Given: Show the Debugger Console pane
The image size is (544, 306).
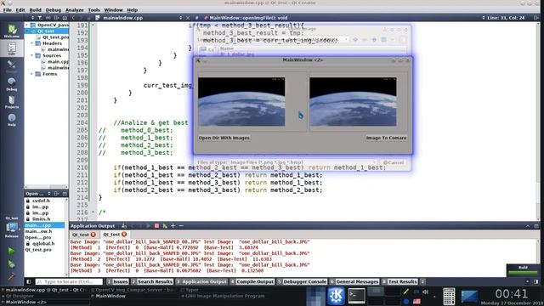Looking at the screenshot, I should [x=302, y=281].
